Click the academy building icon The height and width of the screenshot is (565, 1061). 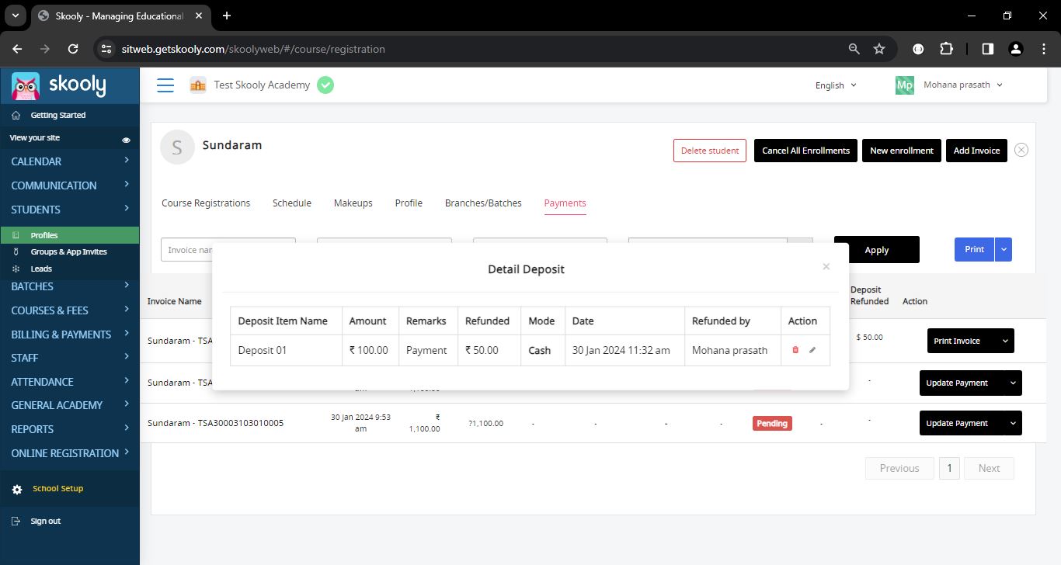[198, 85]
